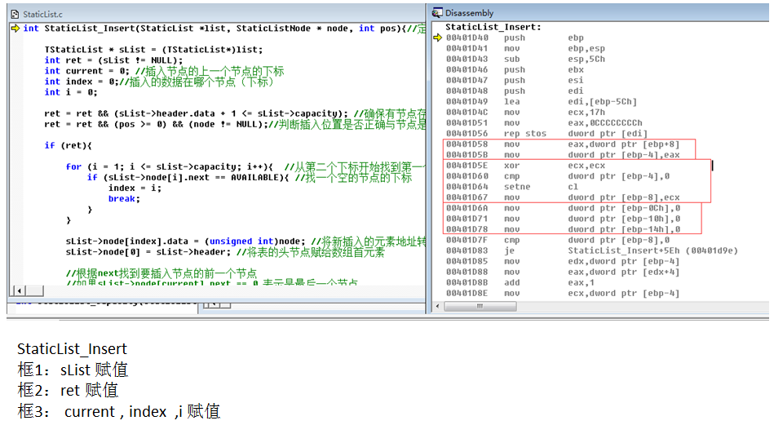Click the disassembly row at 00401D41
Image resolution: width=774 pixels, height=434 pixels.
(x=525, y=48)
